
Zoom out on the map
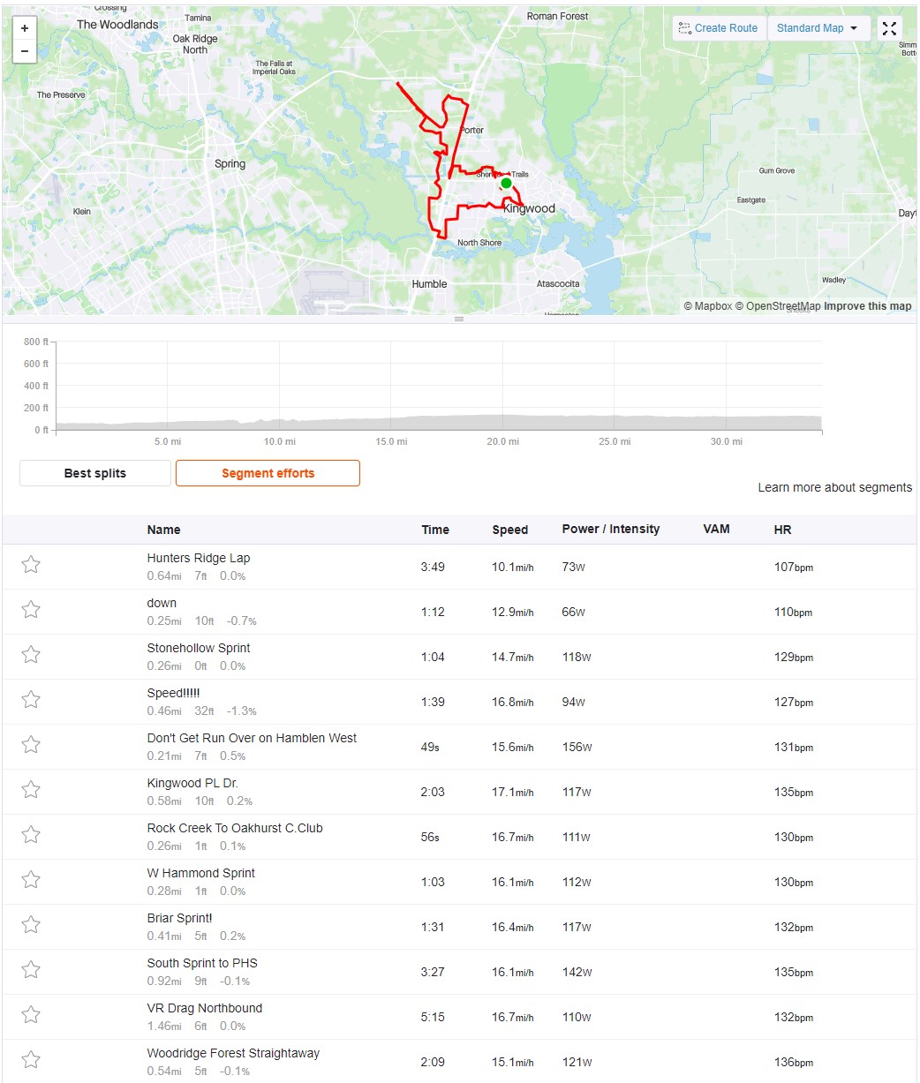point(24,51)
